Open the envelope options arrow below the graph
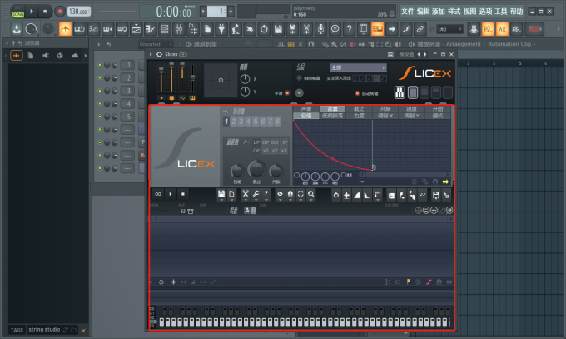This screenshot has width=566, height=339. click(362, 182)
